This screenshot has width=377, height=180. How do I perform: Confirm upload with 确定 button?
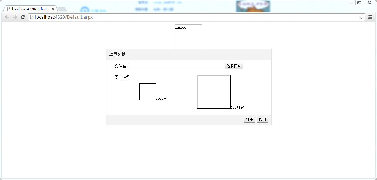tap(250, 120)
